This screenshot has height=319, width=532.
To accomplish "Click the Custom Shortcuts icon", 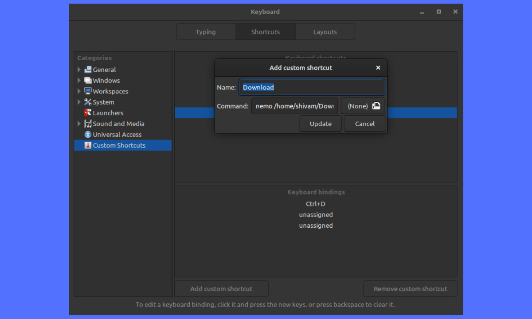I will (88, 145).
